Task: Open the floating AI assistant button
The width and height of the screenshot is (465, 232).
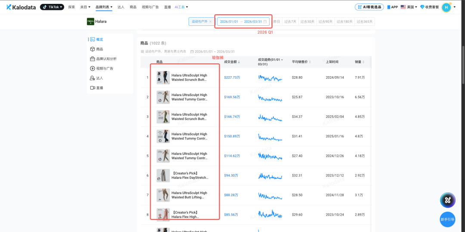Action: point(447,200)
